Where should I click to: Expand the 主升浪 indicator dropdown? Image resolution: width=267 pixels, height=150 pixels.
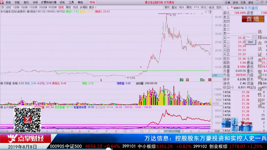pyautogui.click(x=2, y=107)
